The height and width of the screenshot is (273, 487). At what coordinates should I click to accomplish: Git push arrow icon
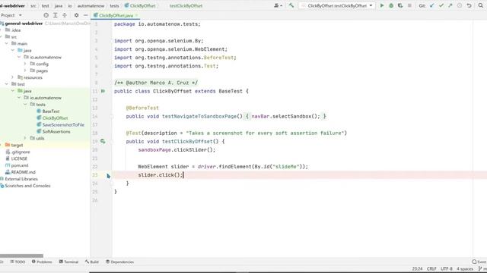tap(450, 5)
